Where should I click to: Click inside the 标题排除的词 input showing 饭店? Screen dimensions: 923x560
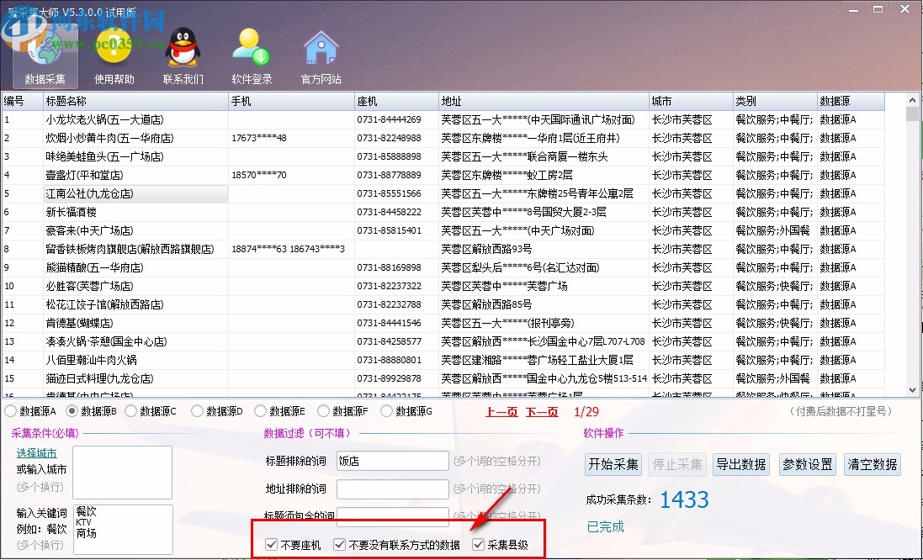392,461
